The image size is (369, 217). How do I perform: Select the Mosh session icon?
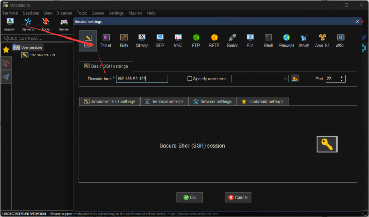tap(304, 41)
